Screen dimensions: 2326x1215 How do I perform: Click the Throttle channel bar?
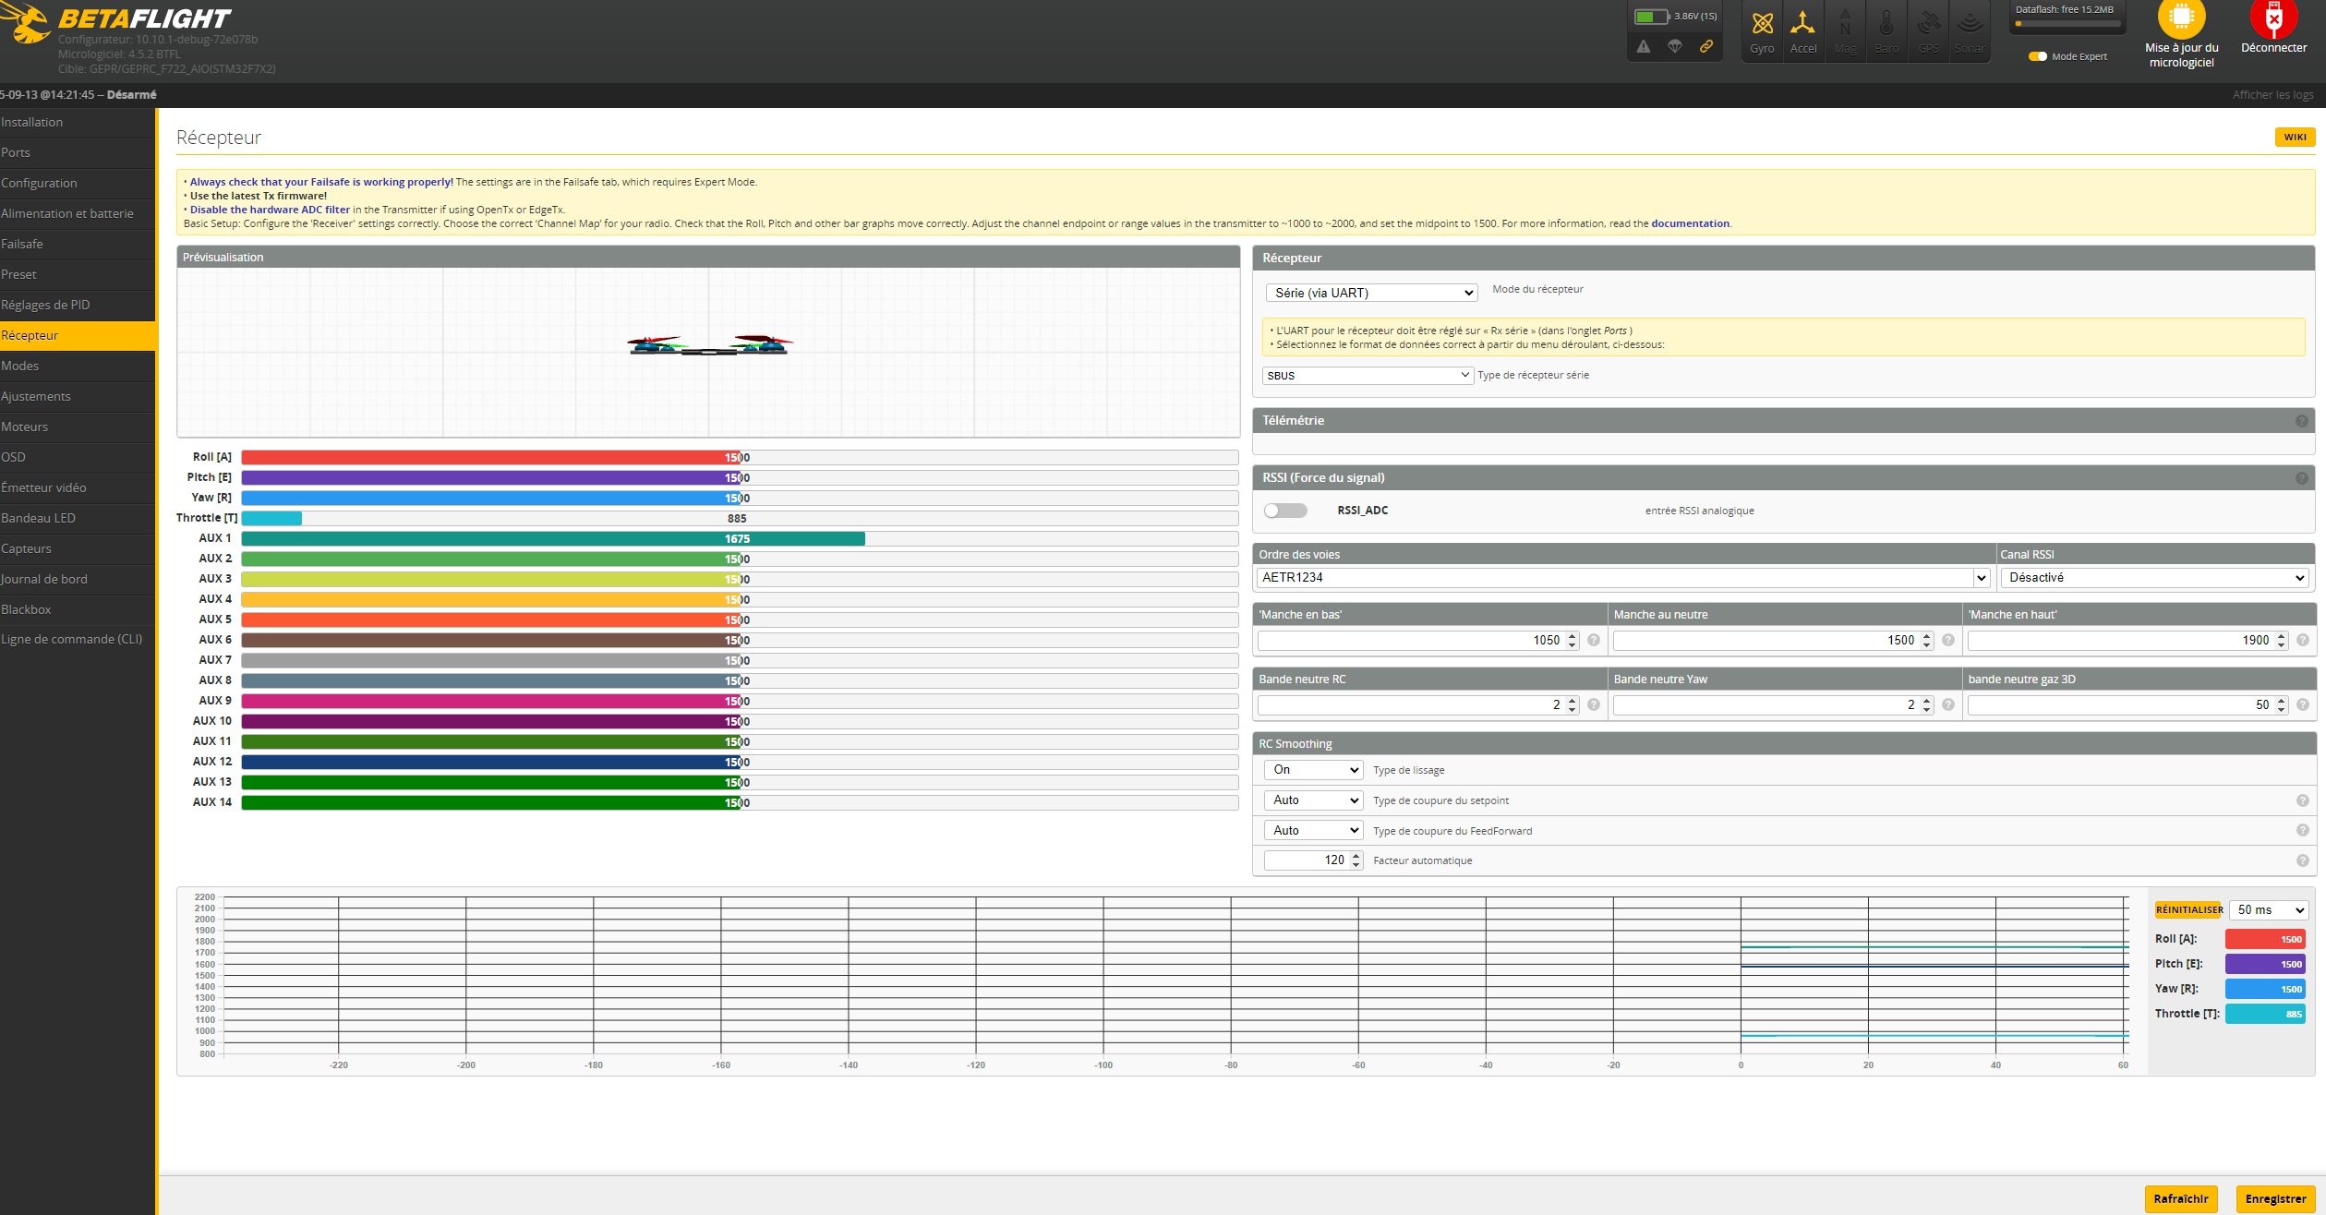coord(739,519)
